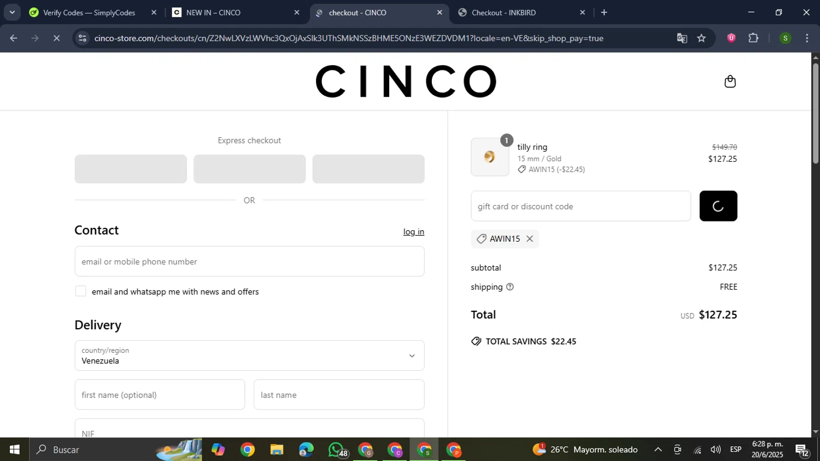Image resolution: width=820 pixels, height=461 pixels.
Task: Open the tab search dropdown arrow
Action: [x=12, y=13]
